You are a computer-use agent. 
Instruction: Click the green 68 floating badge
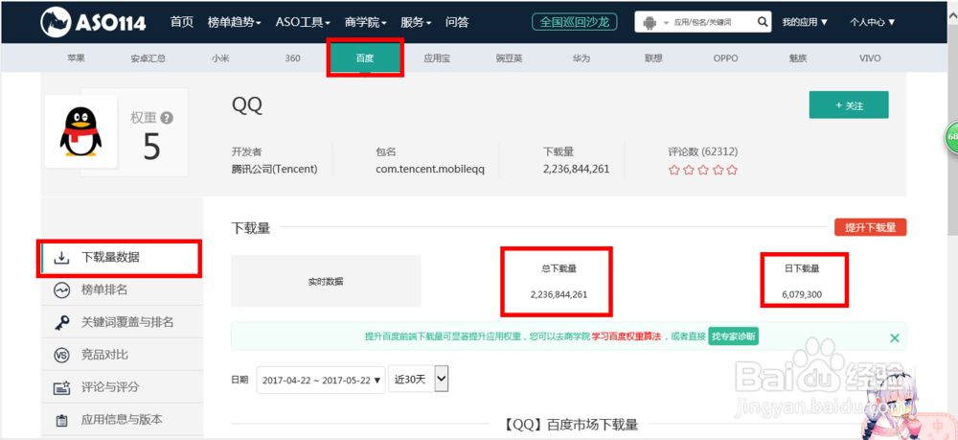pos(951,136)
